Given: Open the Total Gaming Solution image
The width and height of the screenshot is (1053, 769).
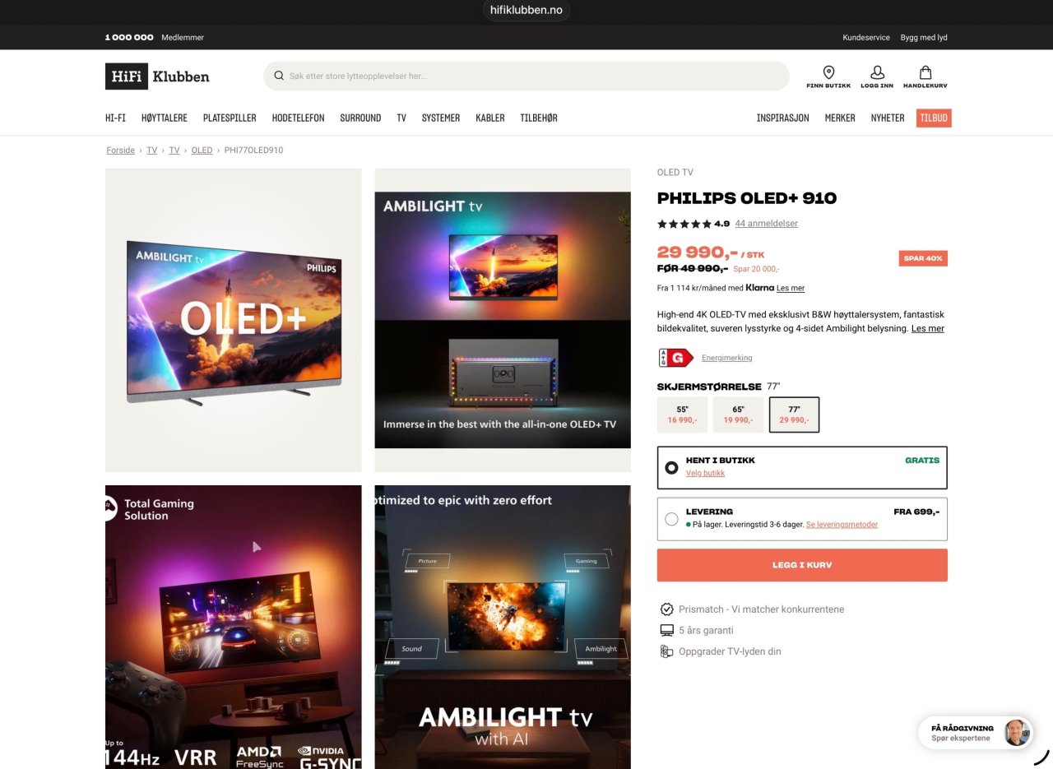Looking at the screenshot, I should (234, 627).
